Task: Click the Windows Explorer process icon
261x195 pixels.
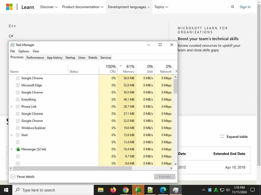Action: coord(18,128)
